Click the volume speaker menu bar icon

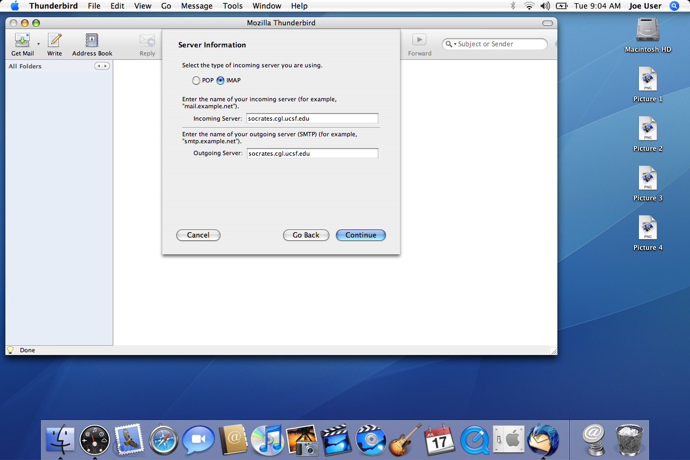pyautogui.click(x=545, y=6)
